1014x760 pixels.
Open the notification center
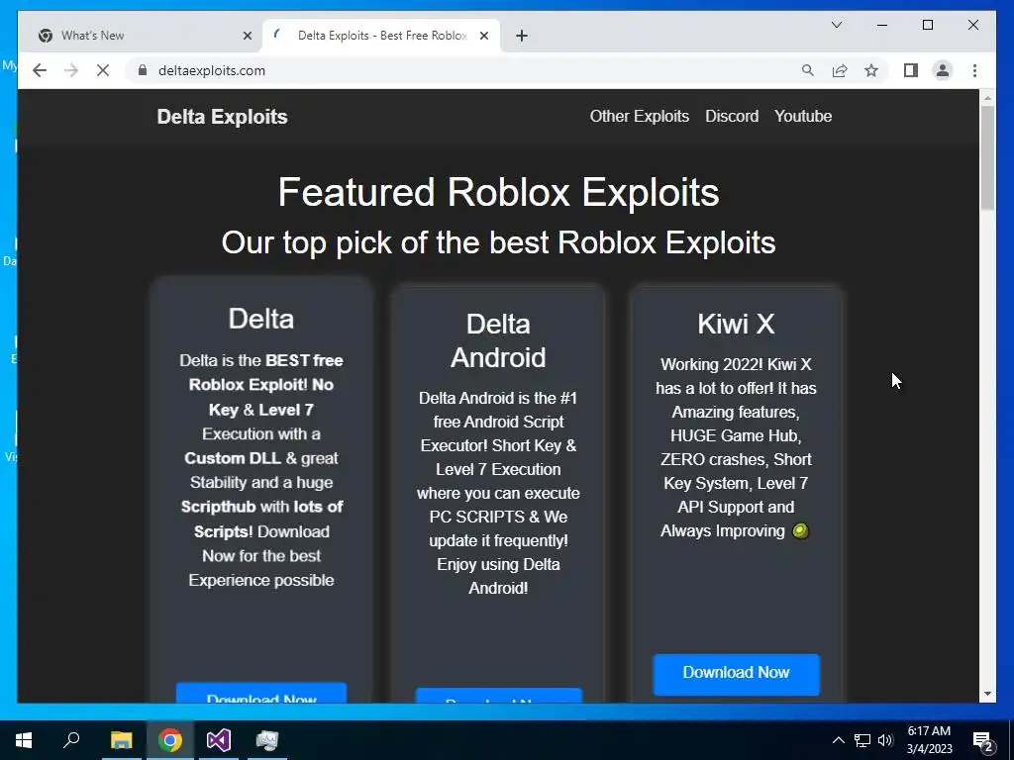coord(983,740)
